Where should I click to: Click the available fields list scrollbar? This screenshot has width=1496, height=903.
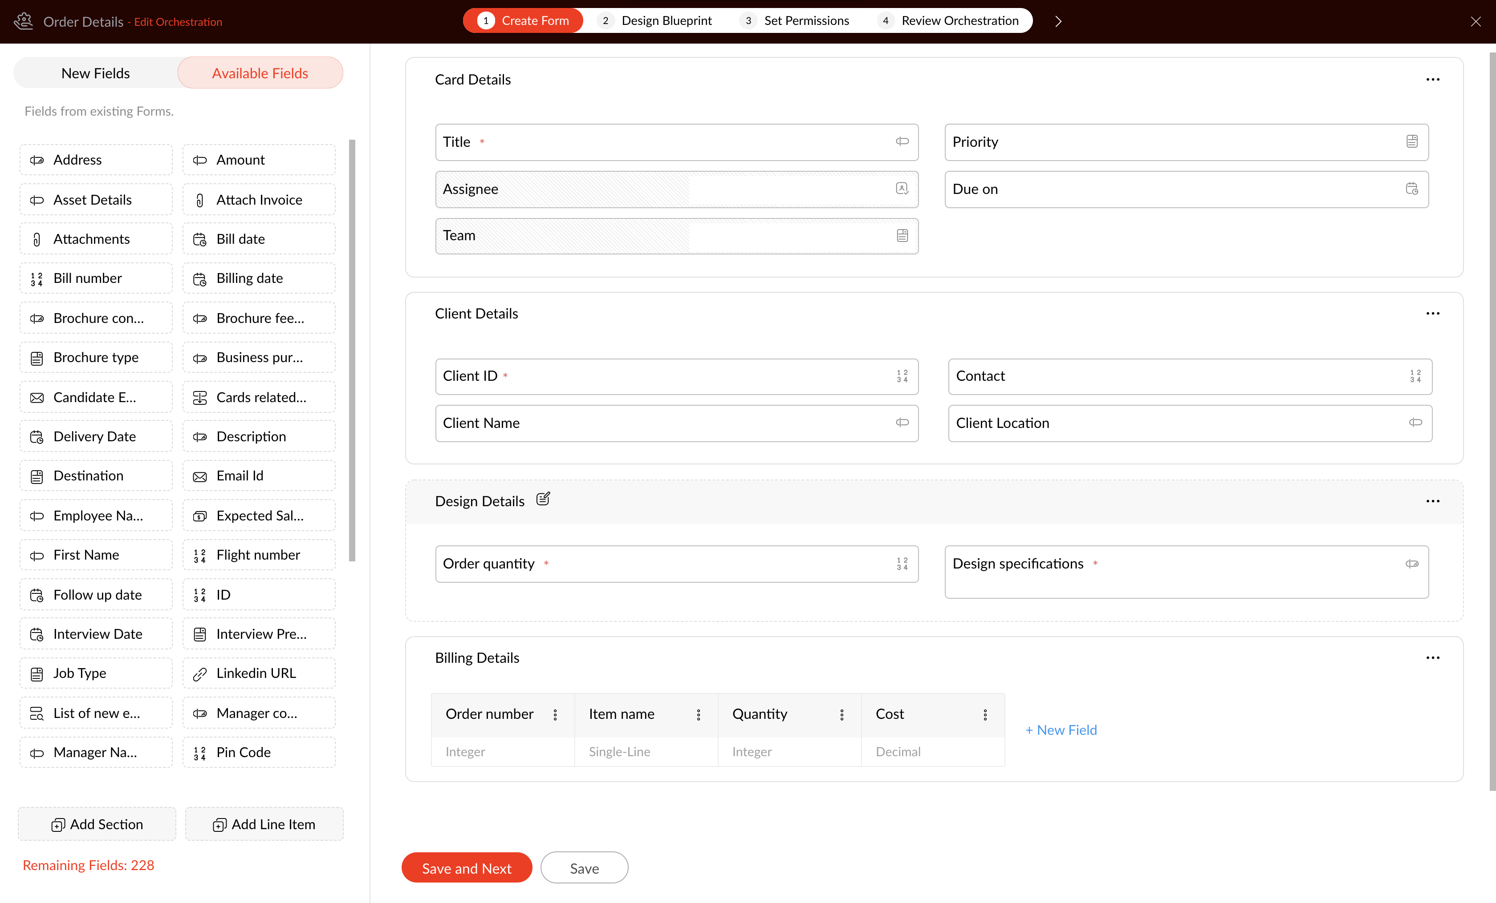coord(352,351)
